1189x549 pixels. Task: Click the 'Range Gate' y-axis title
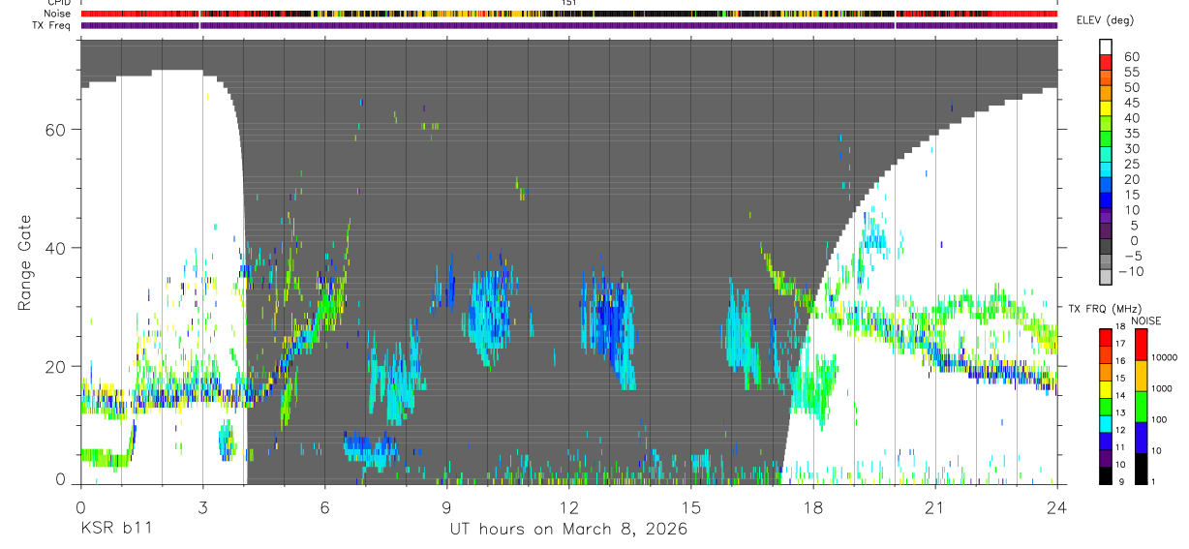click(x=25, y=262)
